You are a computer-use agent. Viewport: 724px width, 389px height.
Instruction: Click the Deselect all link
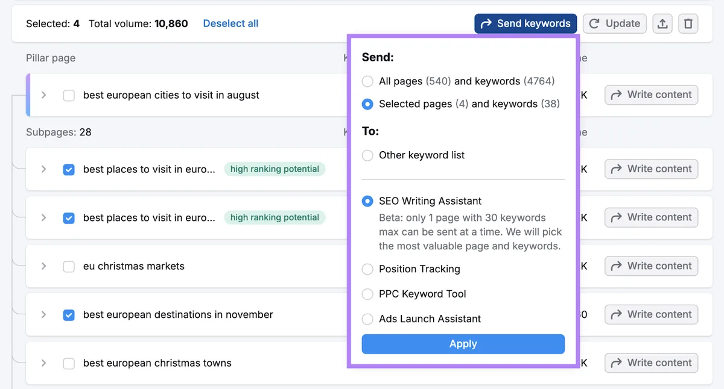(230, 23)
